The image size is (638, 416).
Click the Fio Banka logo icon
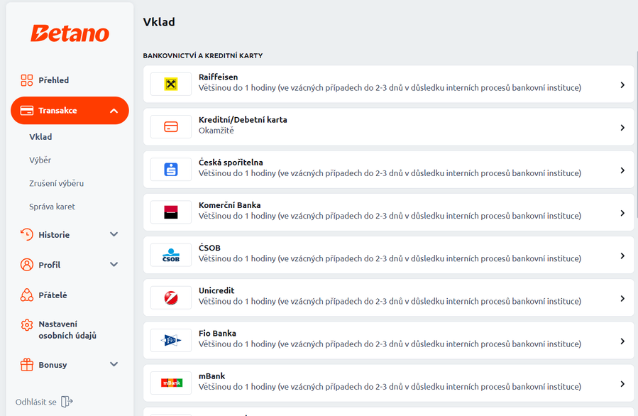(x=171, y=341)
